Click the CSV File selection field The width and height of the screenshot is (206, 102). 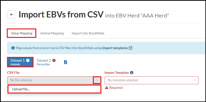click(50, 80)
